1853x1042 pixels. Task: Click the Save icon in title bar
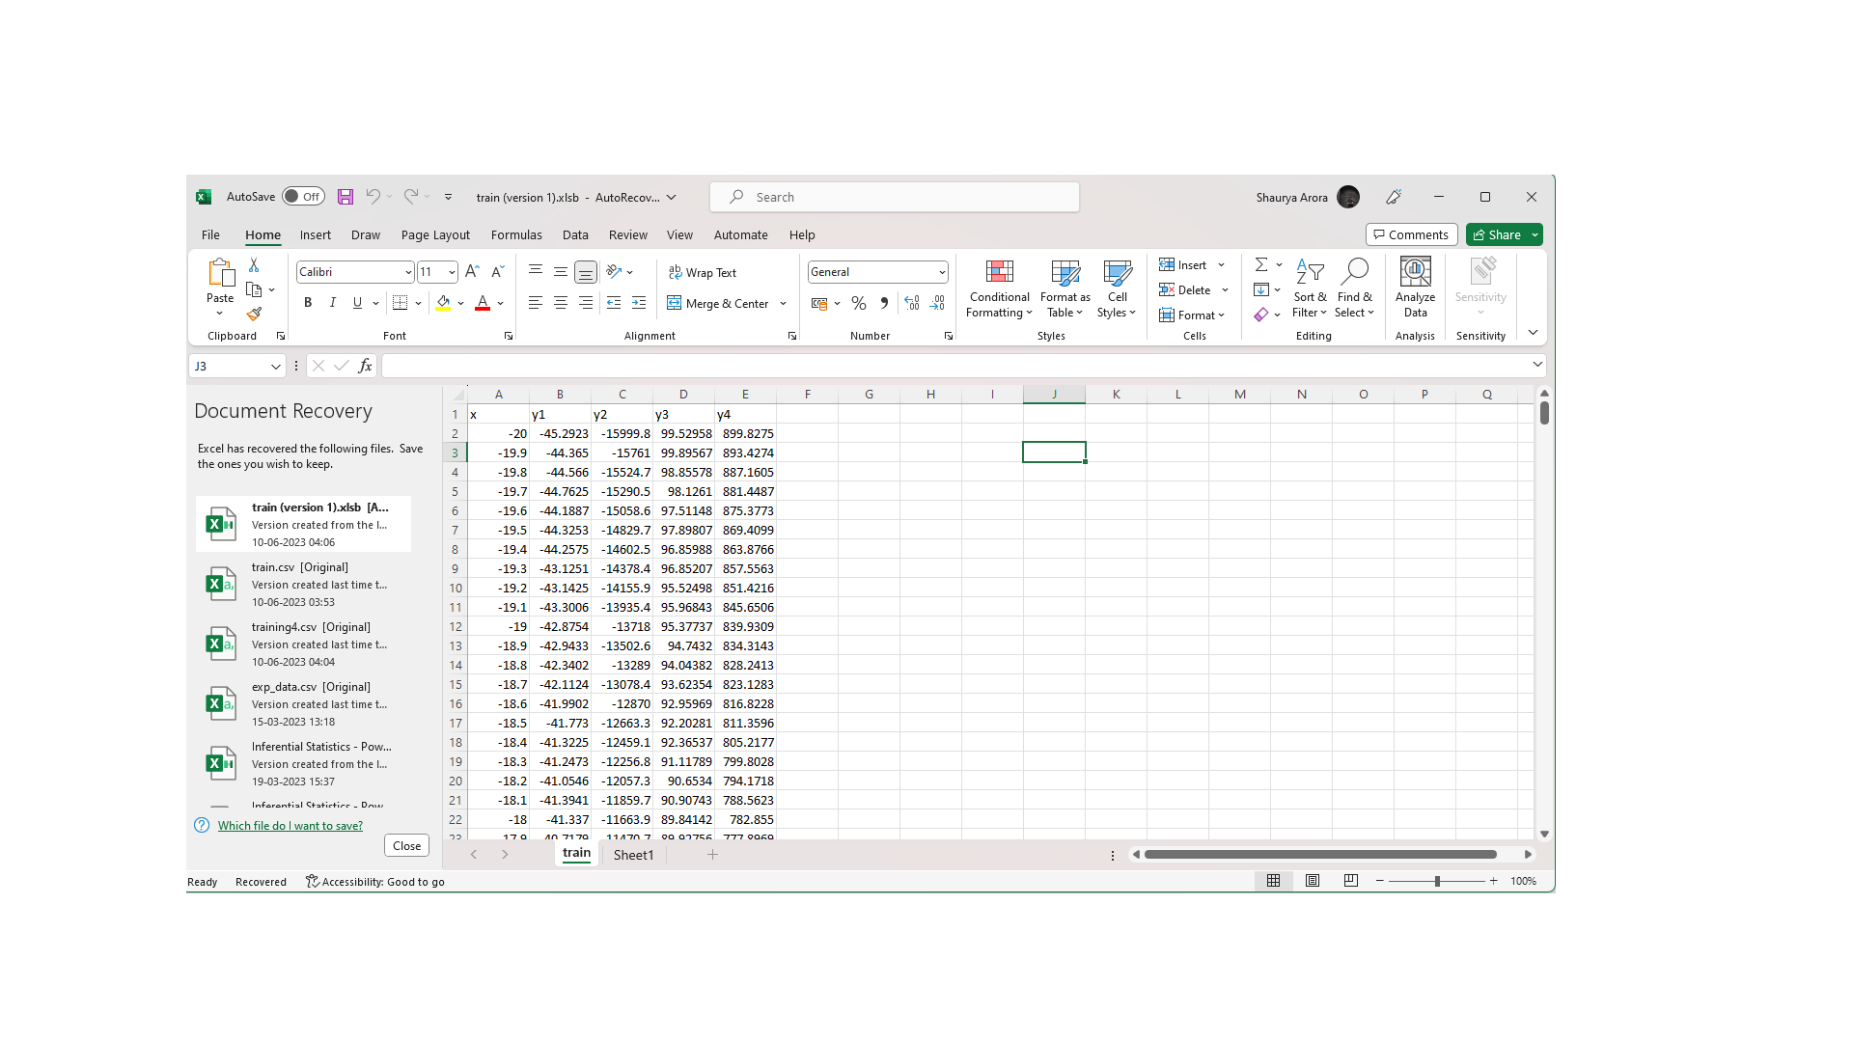pyautogui.click(x=345, y=197)
